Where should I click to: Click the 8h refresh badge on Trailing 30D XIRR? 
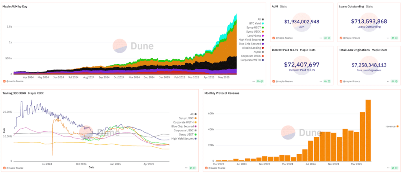point(191,168)
